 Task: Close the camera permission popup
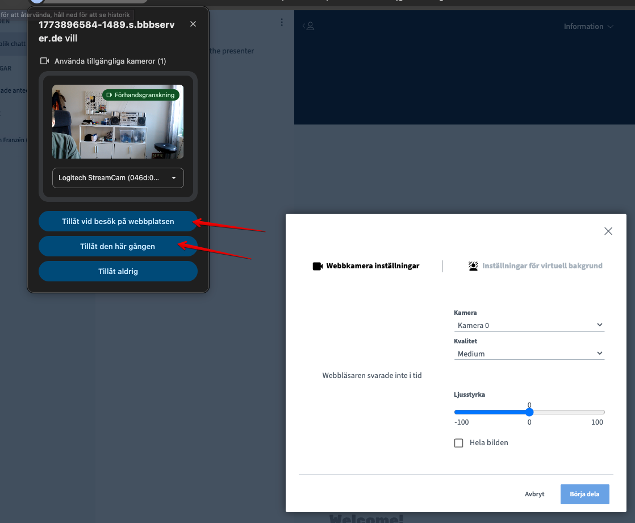tap(193, 24)
